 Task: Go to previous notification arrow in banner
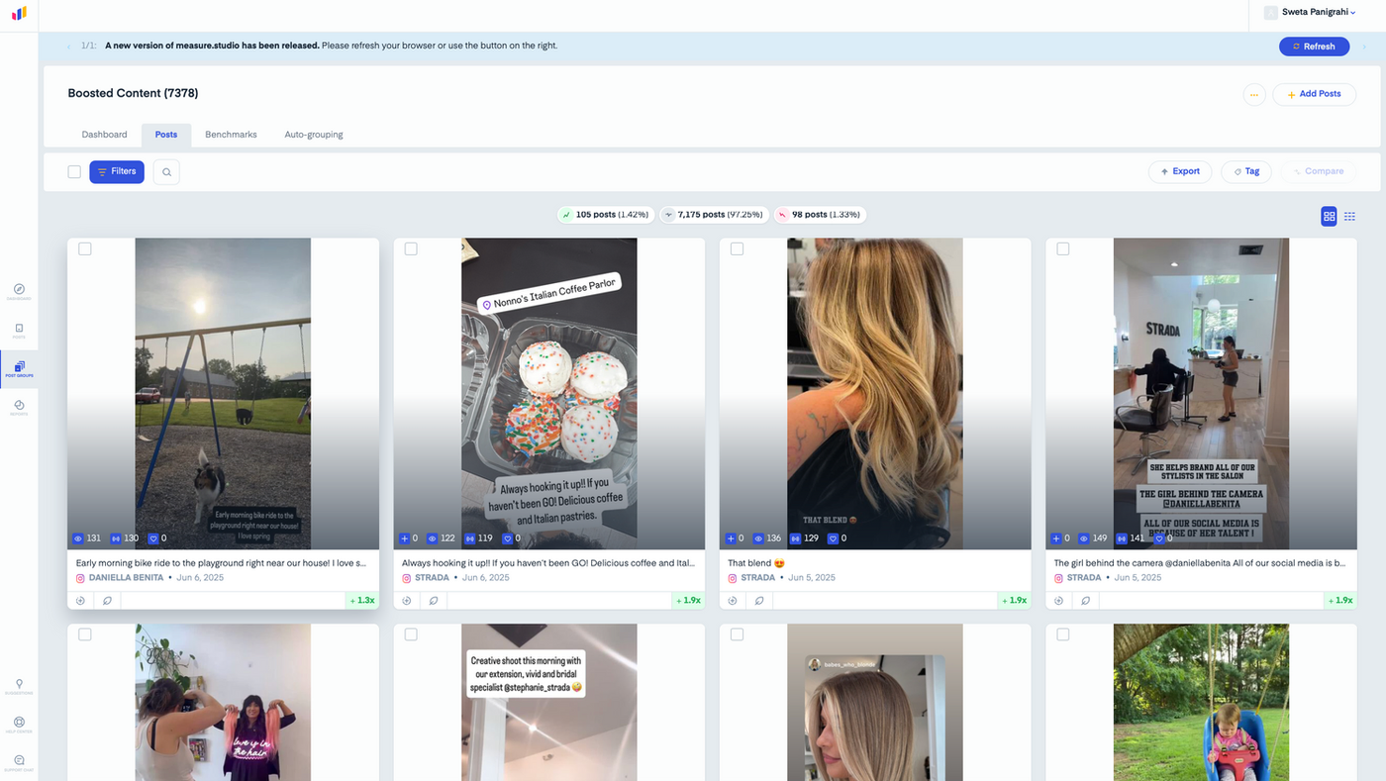68,47
